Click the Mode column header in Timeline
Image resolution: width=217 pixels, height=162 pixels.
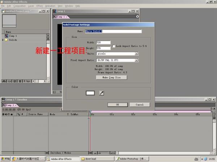point(52,114)
